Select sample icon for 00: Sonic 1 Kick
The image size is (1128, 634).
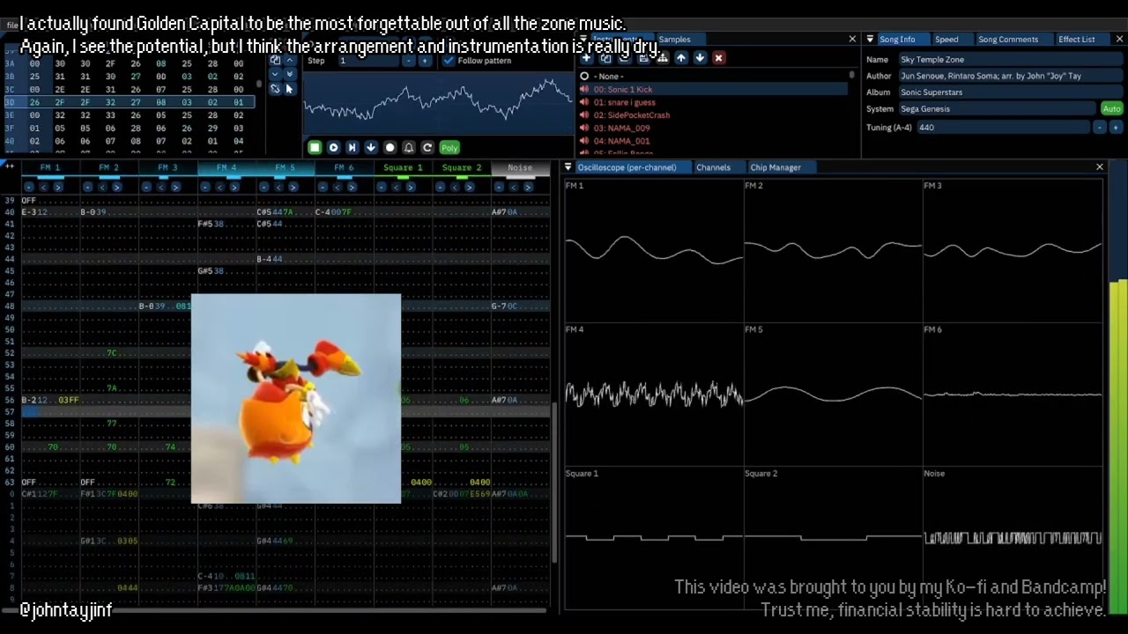[583, 89]
